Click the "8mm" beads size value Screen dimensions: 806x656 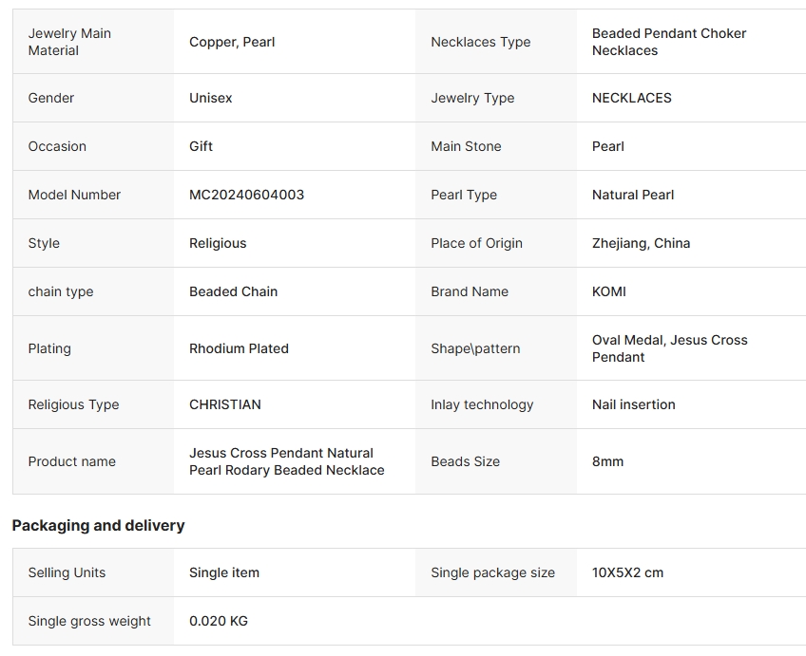[x=607, y=461]
